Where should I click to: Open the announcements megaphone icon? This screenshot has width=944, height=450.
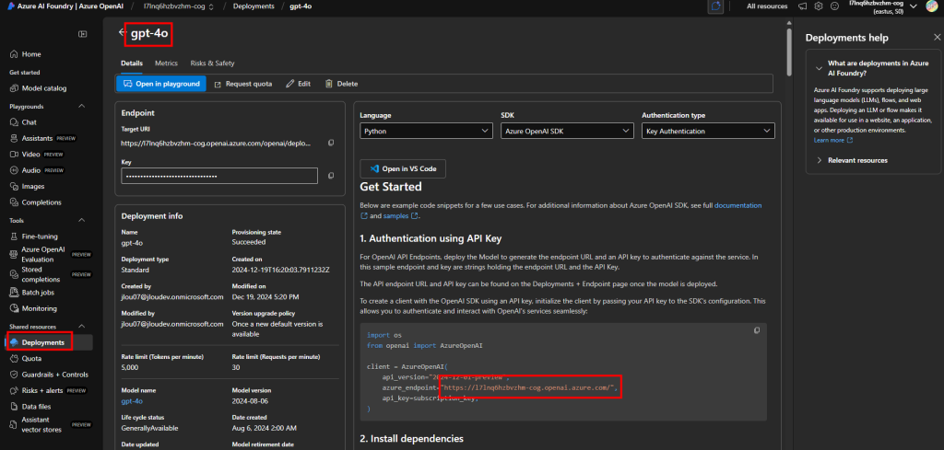(x=802, y=6)
